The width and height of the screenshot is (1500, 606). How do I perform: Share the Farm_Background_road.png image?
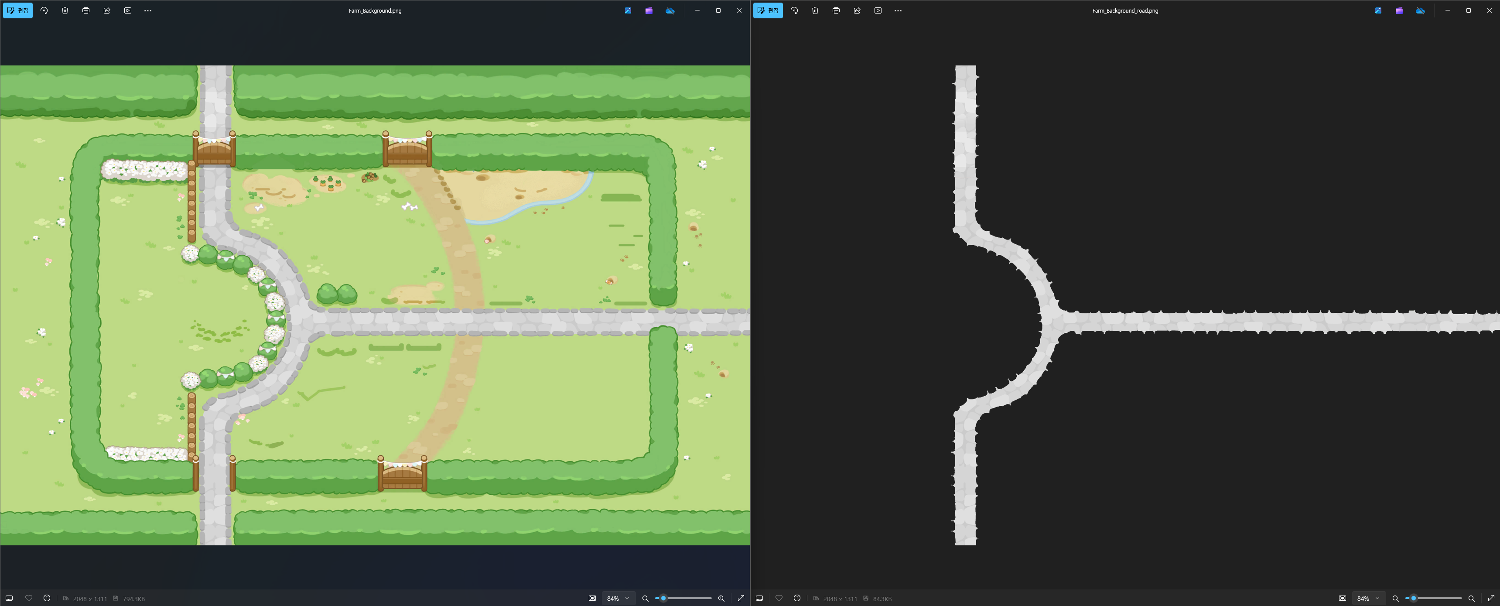pos(857,10)
